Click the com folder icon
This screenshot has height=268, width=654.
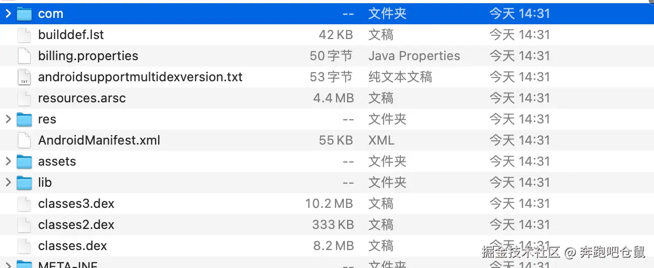coord(24,14)
